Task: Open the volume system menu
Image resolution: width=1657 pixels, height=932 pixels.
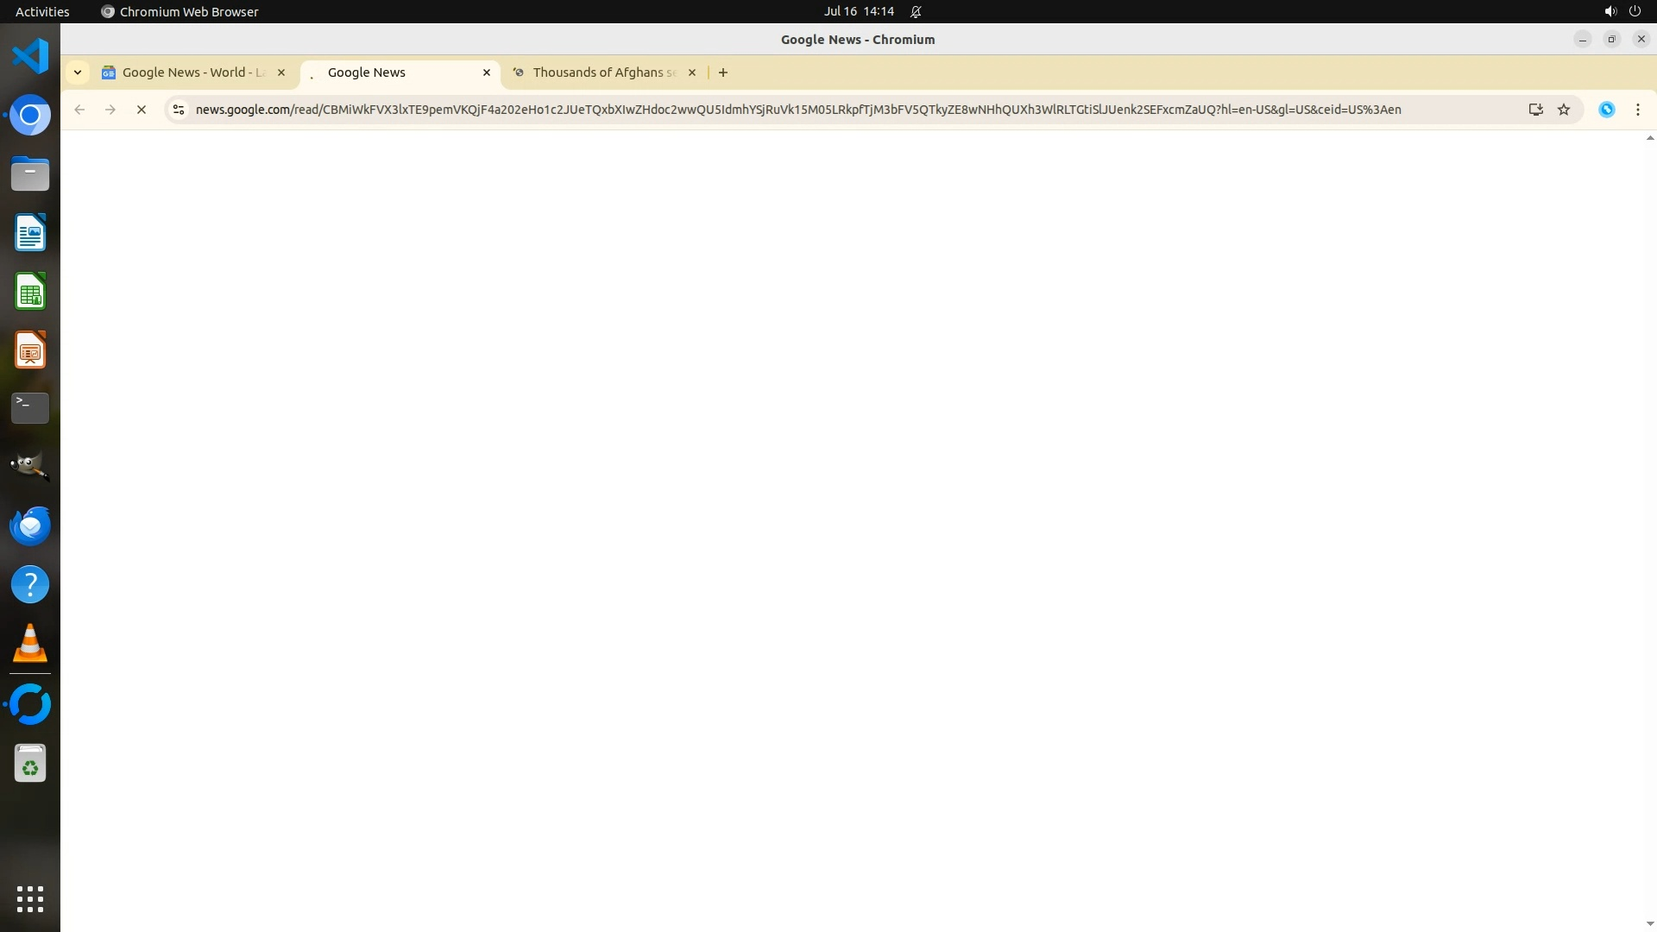Action: [x=1610, y=11]
